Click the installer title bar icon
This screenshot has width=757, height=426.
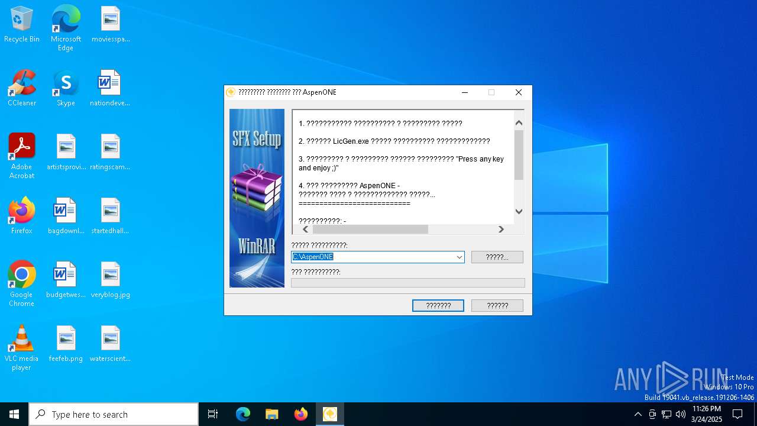(231, 92)
